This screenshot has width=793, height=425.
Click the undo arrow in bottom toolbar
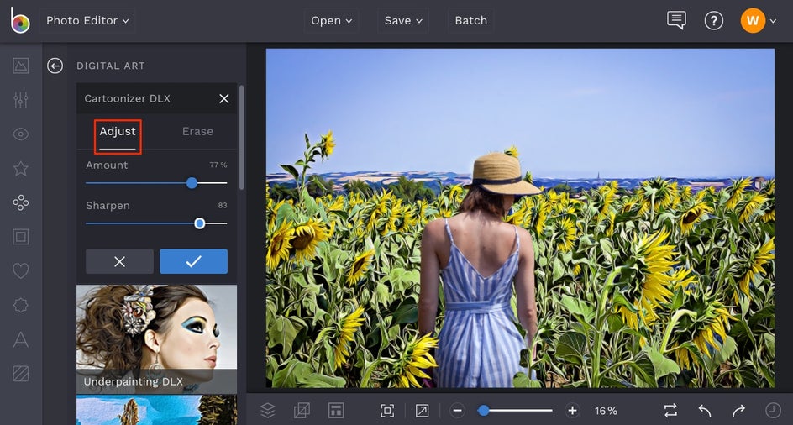[705, 411]
